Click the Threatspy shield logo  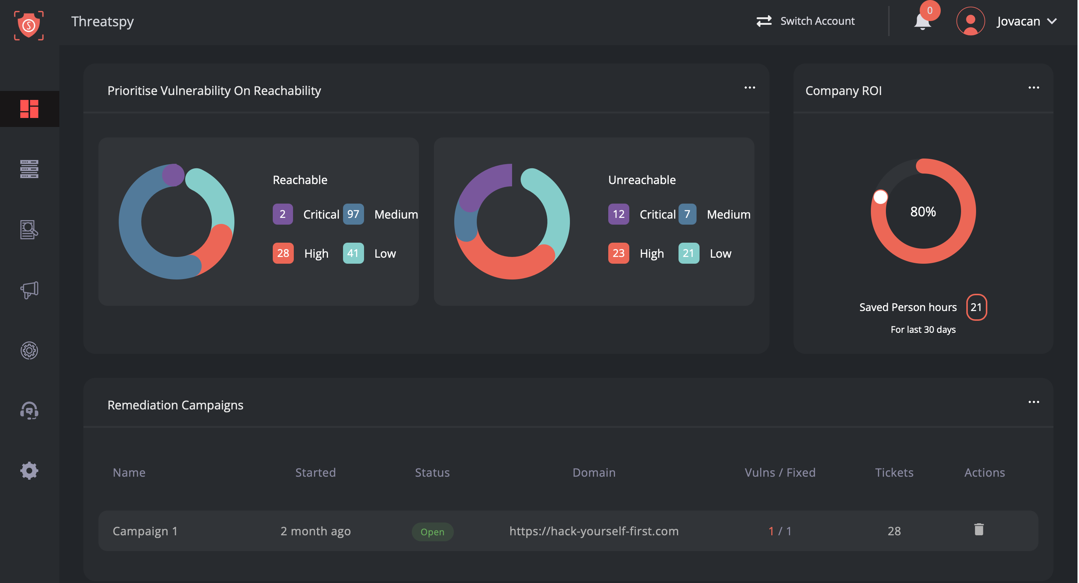click(x=29, y=26)
